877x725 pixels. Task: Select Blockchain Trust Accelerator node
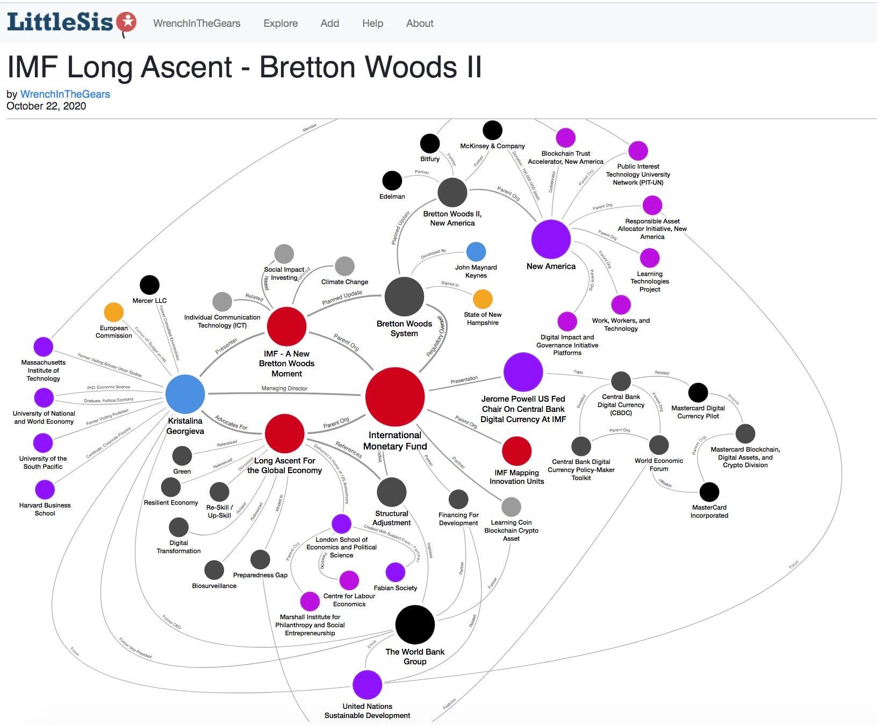565,138
